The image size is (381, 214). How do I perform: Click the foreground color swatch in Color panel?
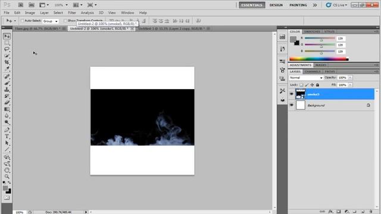pos(293,39)
